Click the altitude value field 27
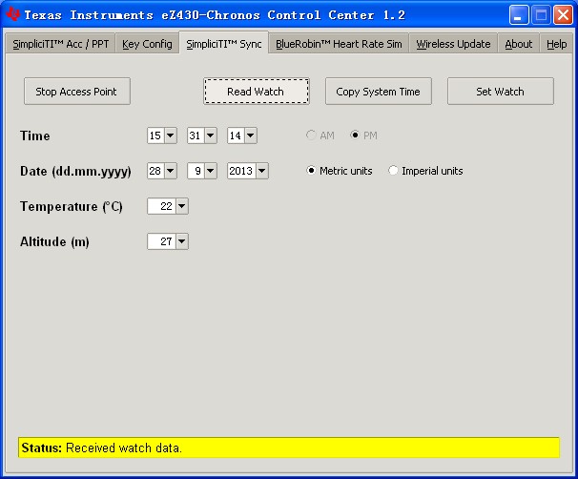This screenshot has width=578, height=479. pos(162,241)
